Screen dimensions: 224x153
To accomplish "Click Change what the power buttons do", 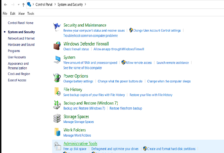I will pos(120,81).
